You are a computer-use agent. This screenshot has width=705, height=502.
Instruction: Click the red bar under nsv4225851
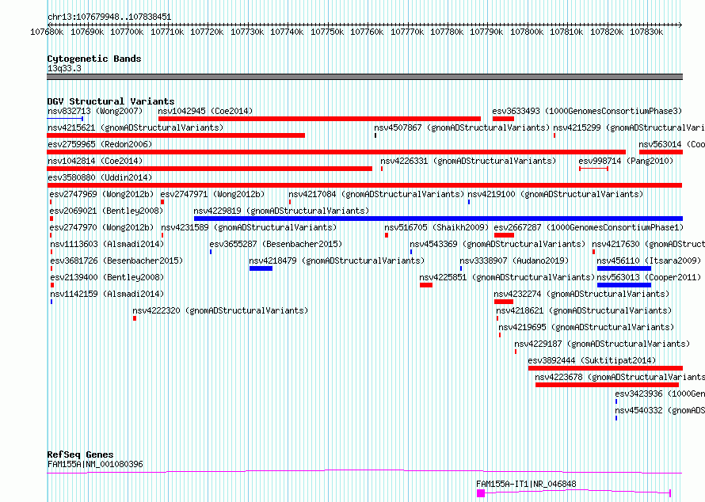[426, 285]
